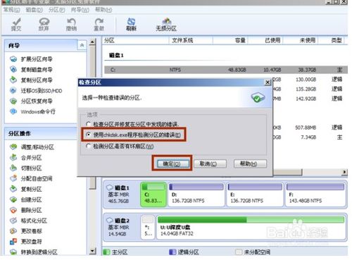Sort by the 未使用 column header
This screenshot has height=260, width=352.
[301, 40]
